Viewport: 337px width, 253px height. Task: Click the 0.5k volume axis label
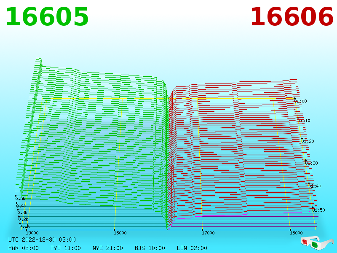click(x=20, y=199)
